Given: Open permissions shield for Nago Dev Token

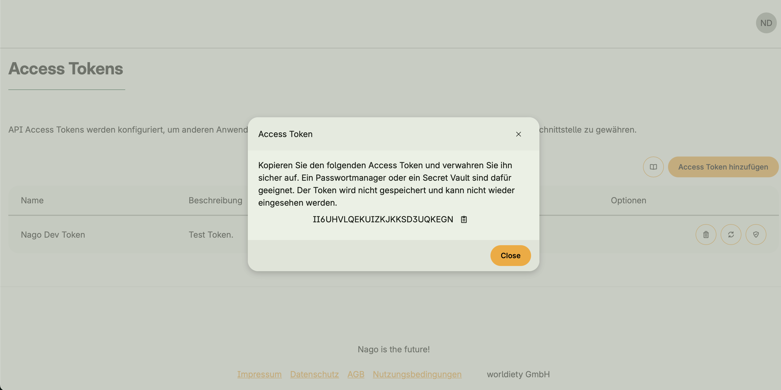Looking at the screenshot, I should [756, 234].
